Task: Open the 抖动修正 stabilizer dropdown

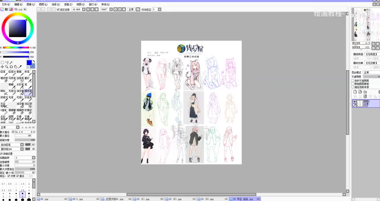Action: pyautogui.click(x=159, y=9)
